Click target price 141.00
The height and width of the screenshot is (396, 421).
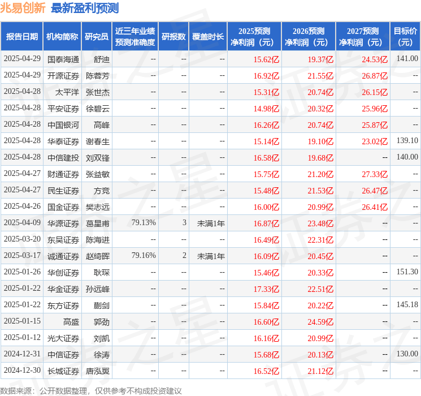407,58
